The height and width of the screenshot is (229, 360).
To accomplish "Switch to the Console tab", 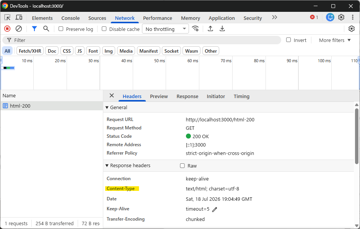I will [x=70, y=18].
